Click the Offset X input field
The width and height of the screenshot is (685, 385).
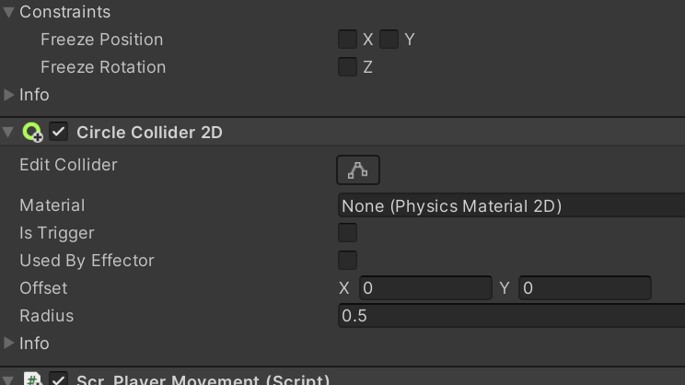[x=425, y=288]
